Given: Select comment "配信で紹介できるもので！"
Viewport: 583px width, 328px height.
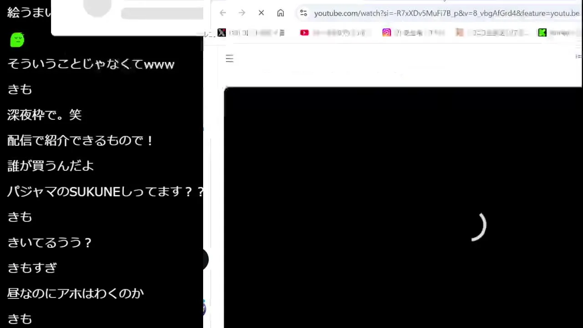Looking at the screenshot, I should tap(80, 140).
